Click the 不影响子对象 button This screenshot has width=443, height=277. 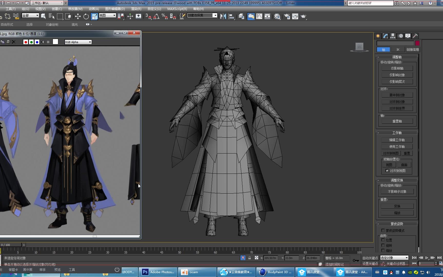[397, 192]
